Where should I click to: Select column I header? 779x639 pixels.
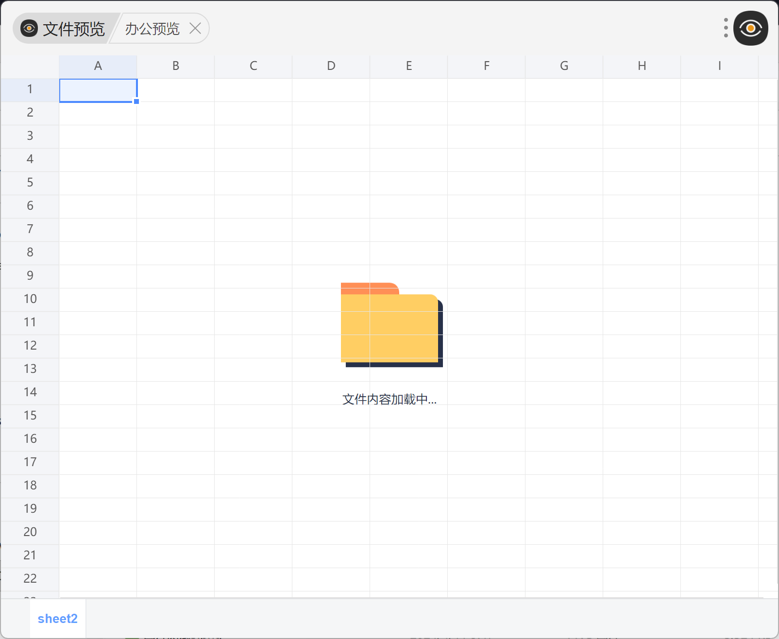pyautogui.click(x=720, y=66)
